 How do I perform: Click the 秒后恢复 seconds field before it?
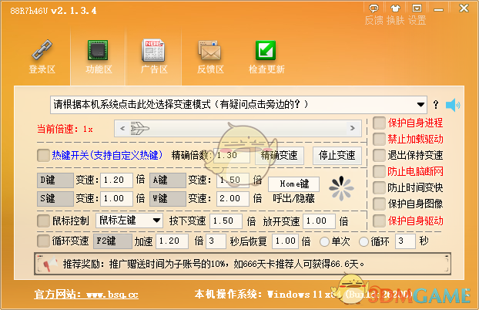tap(216, 241)
